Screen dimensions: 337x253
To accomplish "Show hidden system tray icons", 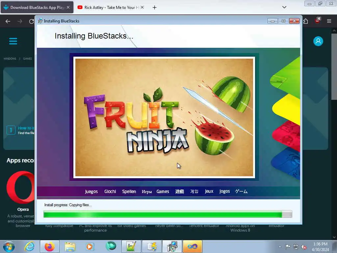I will (x=280, y=247).
